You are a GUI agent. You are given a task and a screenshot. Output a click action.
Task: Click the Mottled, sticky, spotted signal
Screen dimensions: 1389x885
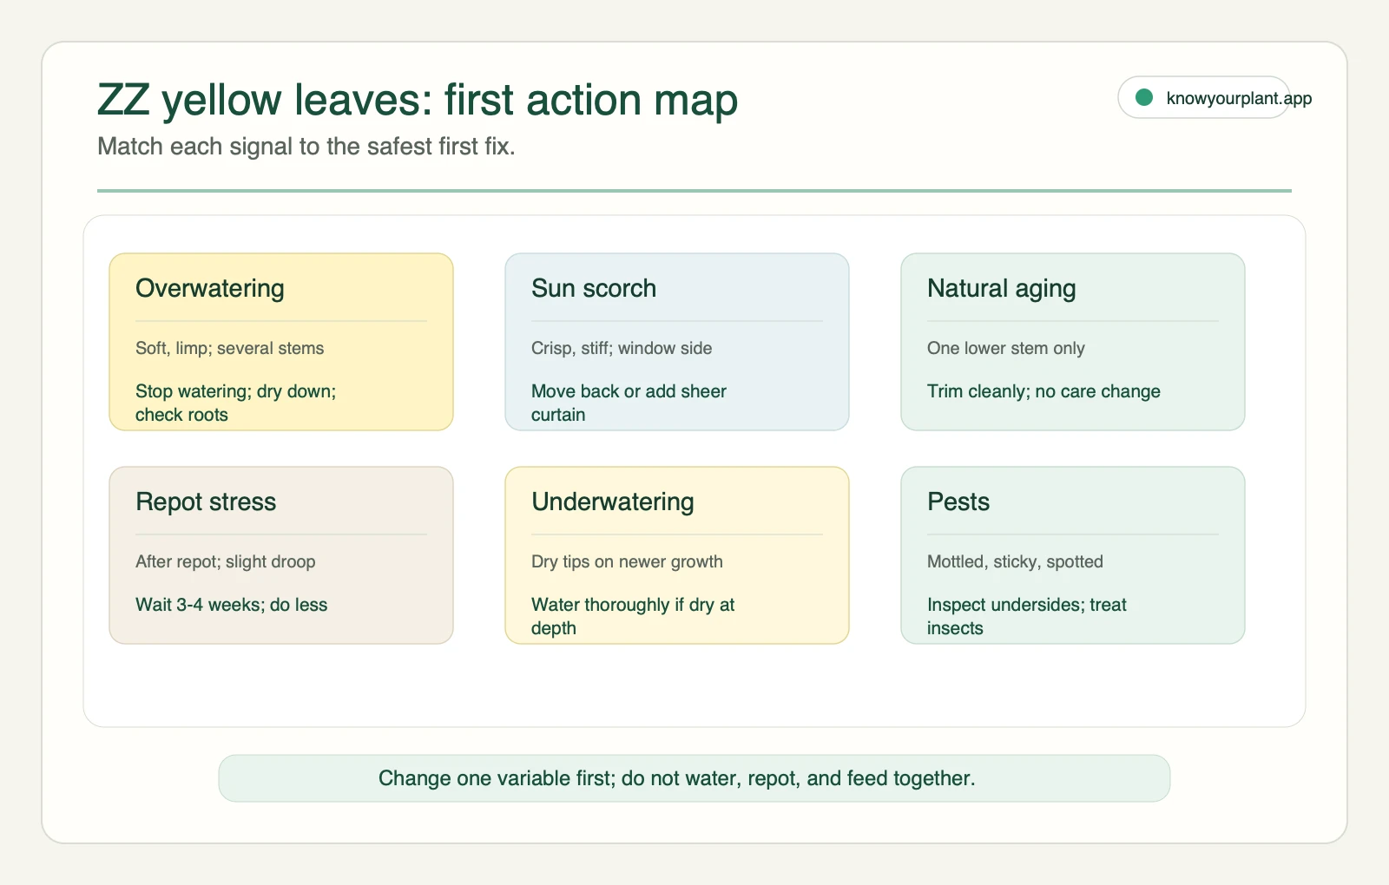point(1015,561)
